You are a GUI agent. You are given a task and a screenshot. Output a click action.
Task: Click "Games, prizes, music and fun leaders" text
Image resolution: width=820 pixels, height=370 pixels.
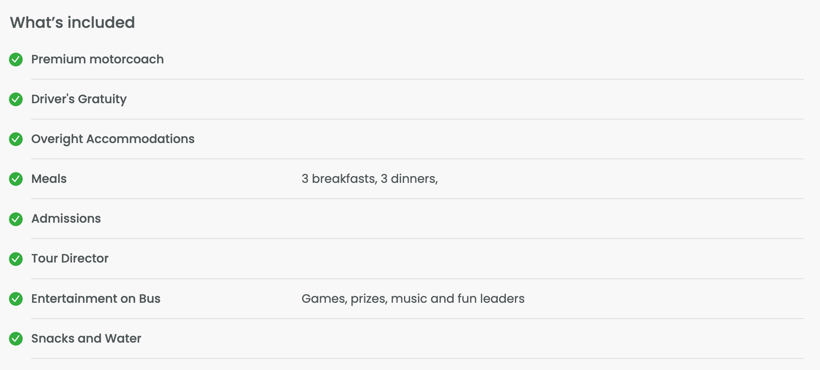(413, 298)
